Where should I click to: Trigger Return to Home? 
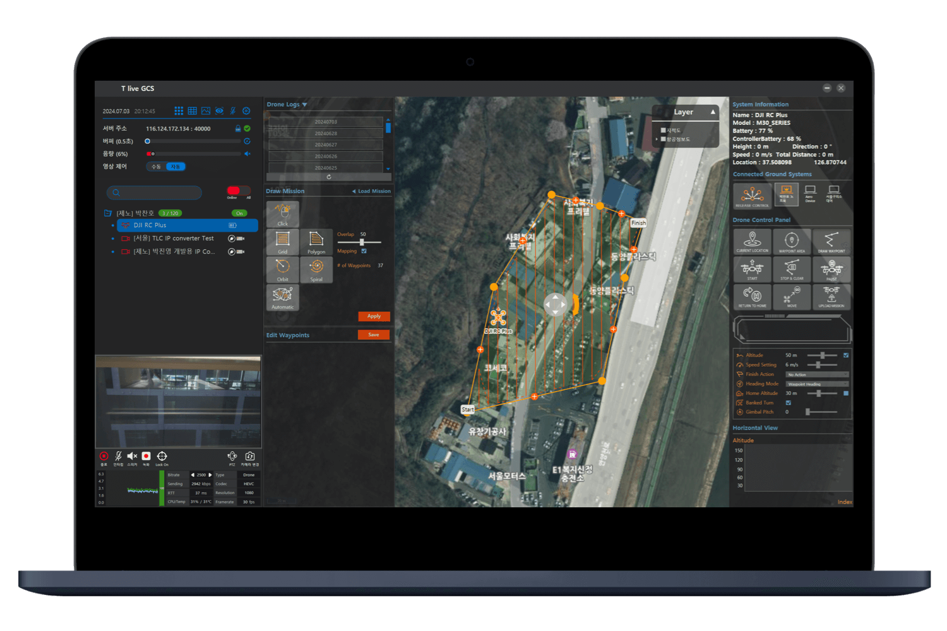[x=753, y=297]
